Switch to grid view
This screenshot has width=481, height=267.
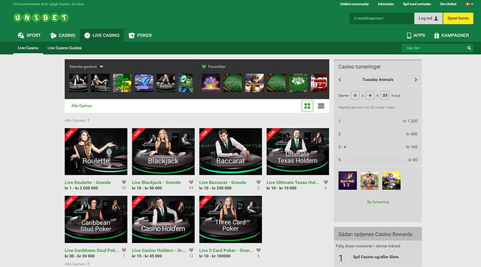click(307, 106)
